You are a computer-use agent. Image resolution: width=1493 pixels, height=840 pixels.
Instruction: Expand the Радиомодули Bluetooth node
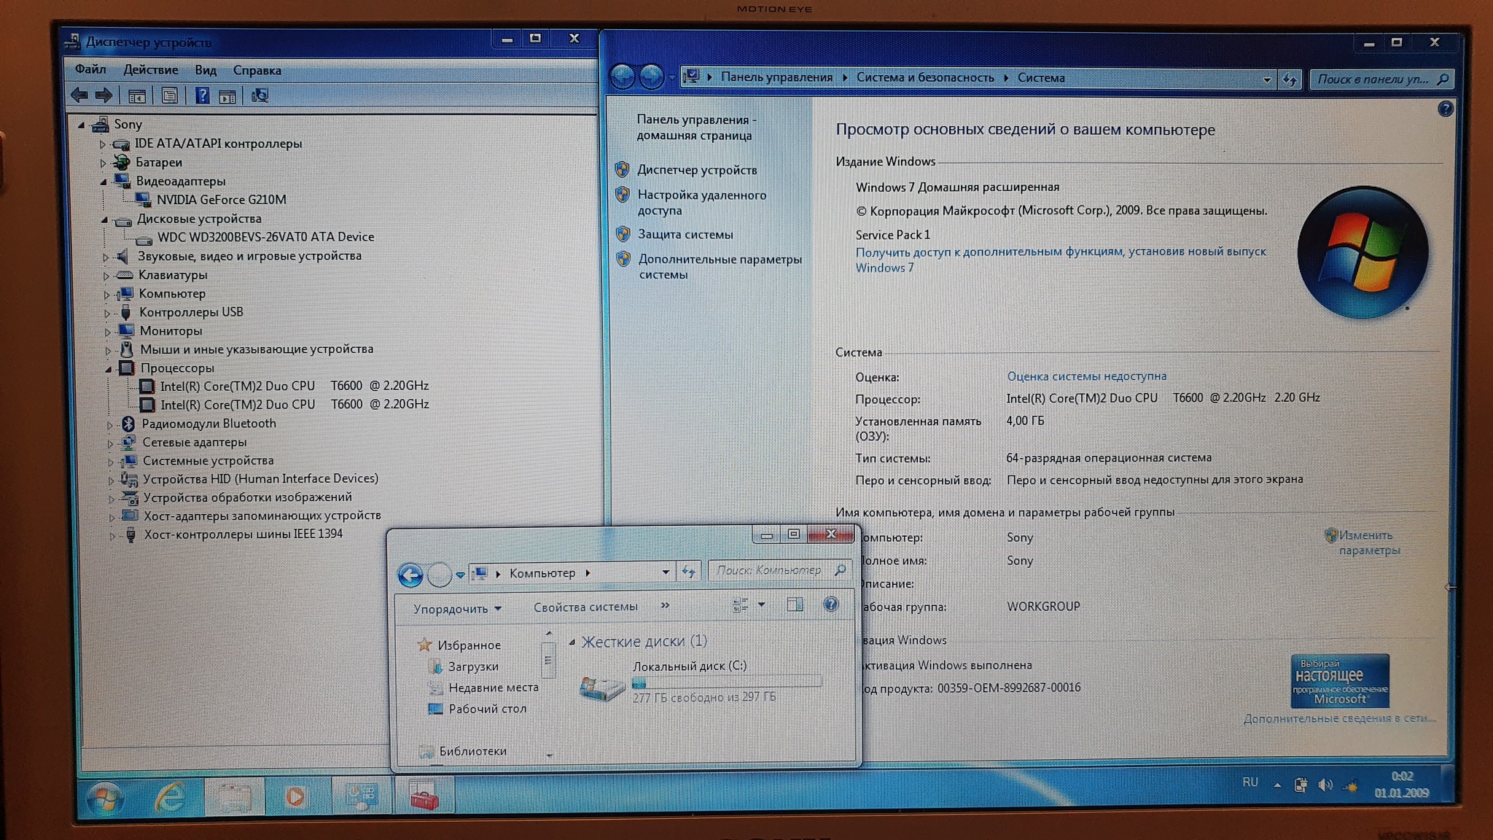click(109, 424)
